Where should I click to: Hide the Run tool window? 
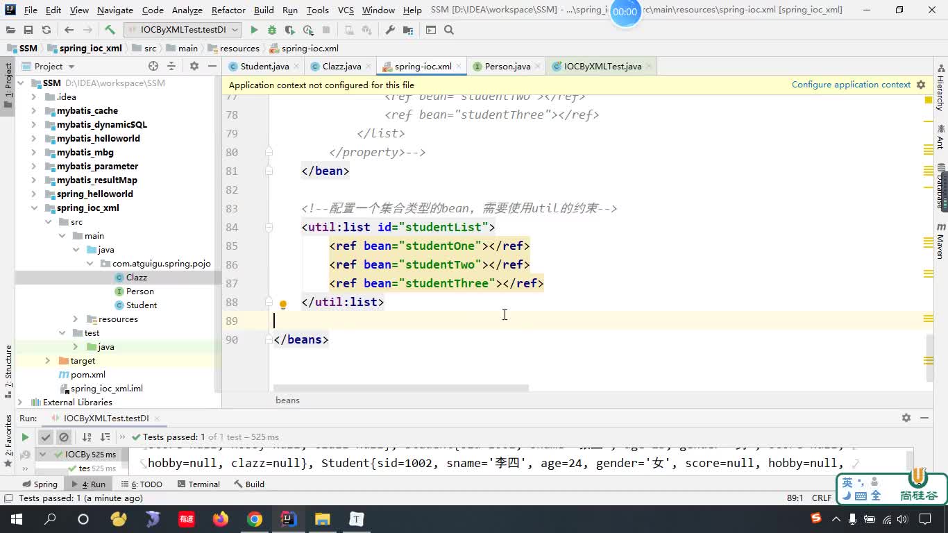coord(924,418)
